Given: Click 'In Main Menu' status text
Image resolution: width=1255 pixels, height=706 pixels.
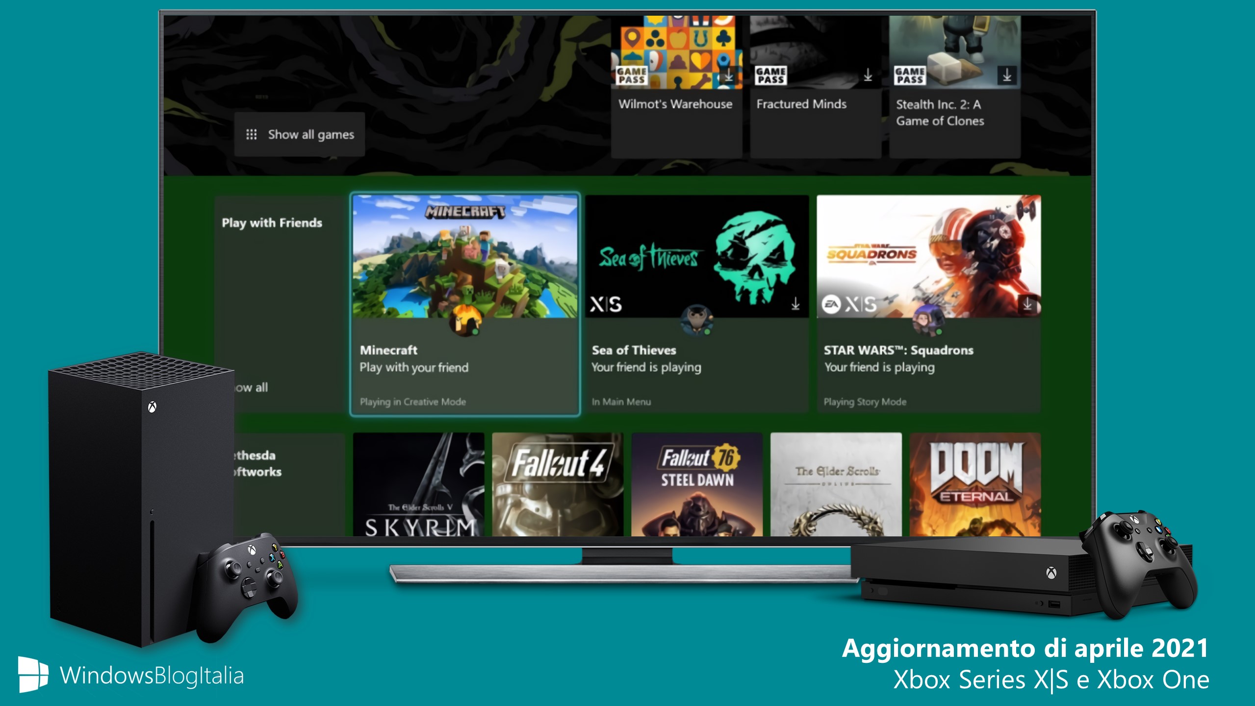Looking at the screenshot, I should coord(621,402).
